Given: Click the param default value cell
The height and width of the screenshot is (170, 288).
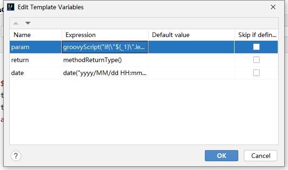Looking at the screenshot, I should click(x=191, y=47).
